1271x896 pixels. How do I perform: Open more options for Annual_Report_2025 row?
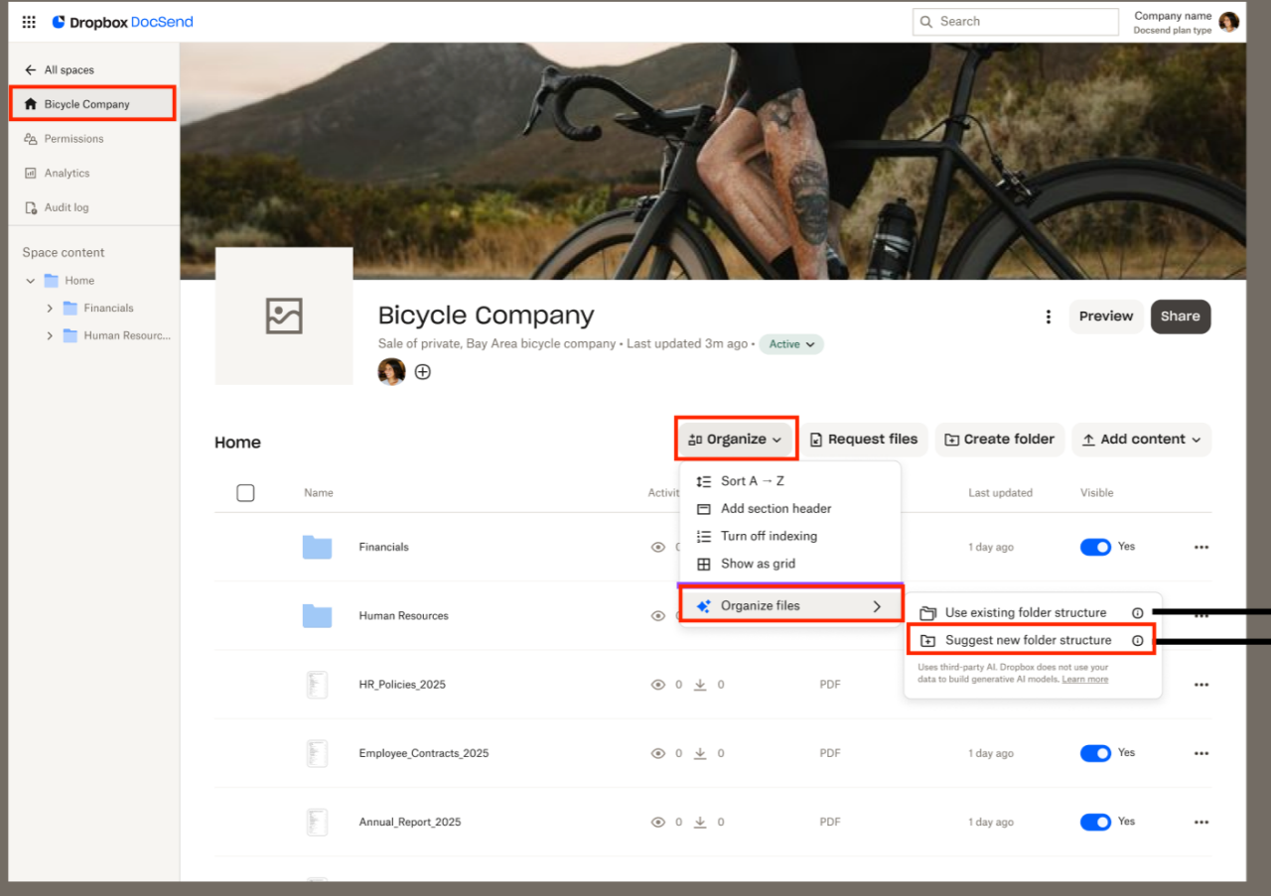pos(1200,823)
